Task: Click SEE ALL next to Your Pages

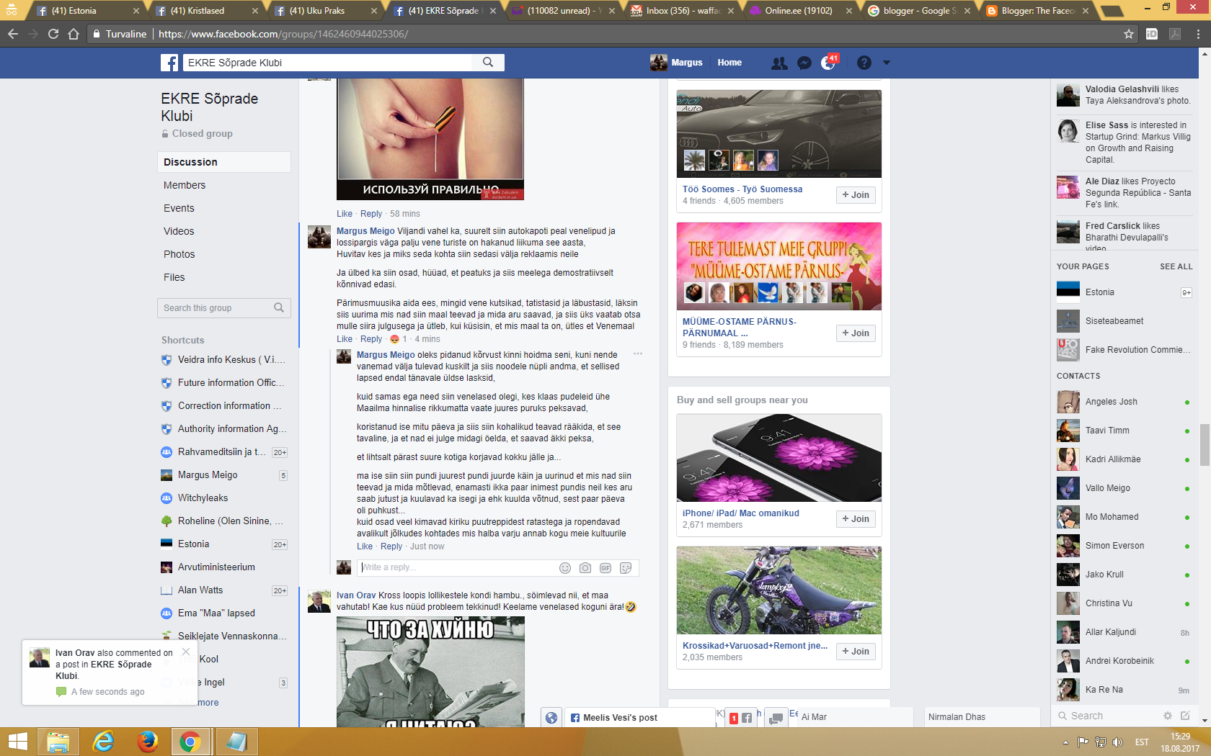Action: point(1176,266)
